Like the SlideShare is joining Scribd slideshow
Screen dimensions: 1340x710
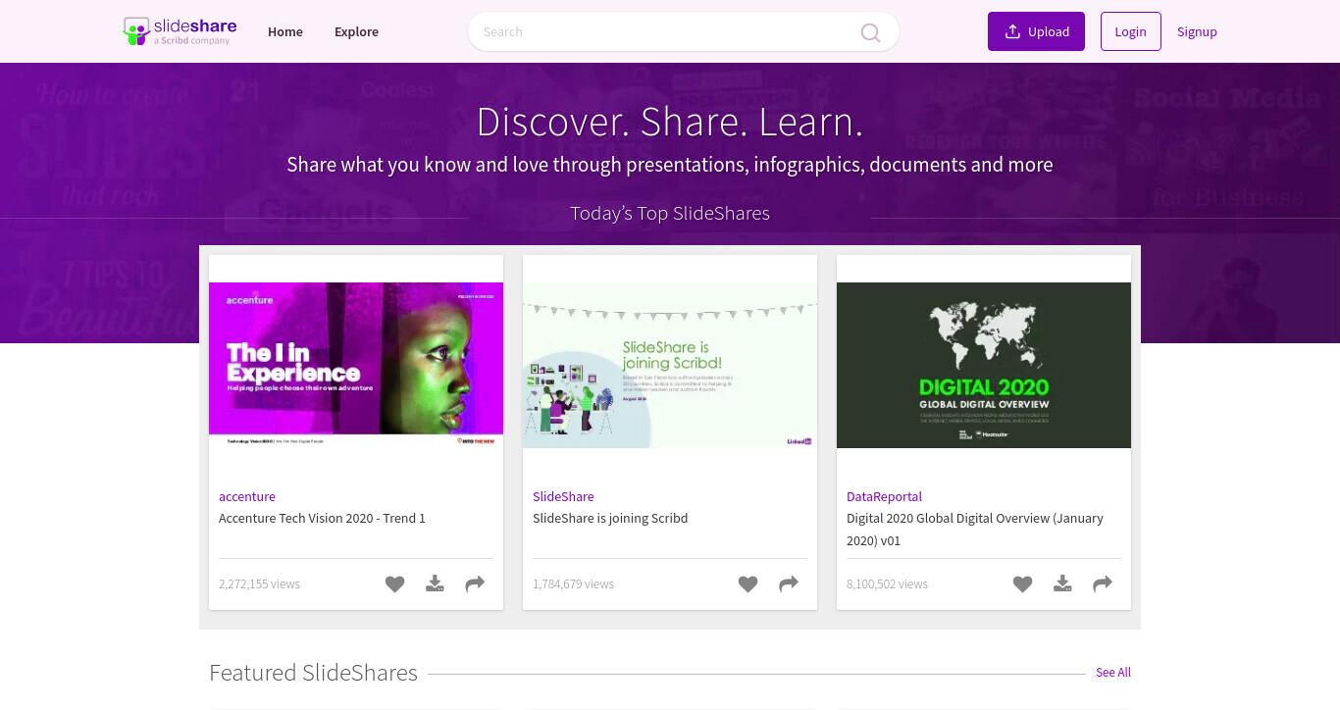(747, 584)
